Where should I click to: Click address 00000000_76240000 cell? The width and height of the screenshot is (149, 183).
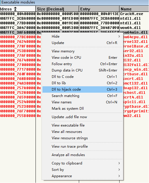tap(18, 42)
